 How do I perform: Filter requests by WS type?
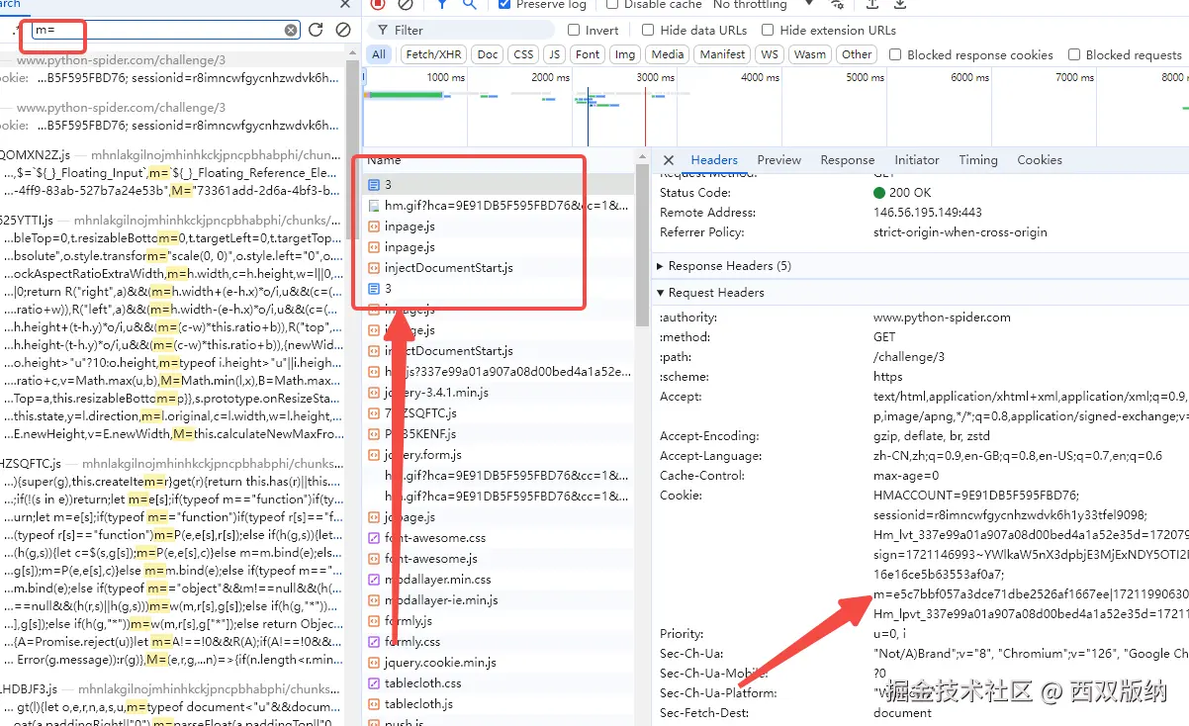click(x=770, y=54)
